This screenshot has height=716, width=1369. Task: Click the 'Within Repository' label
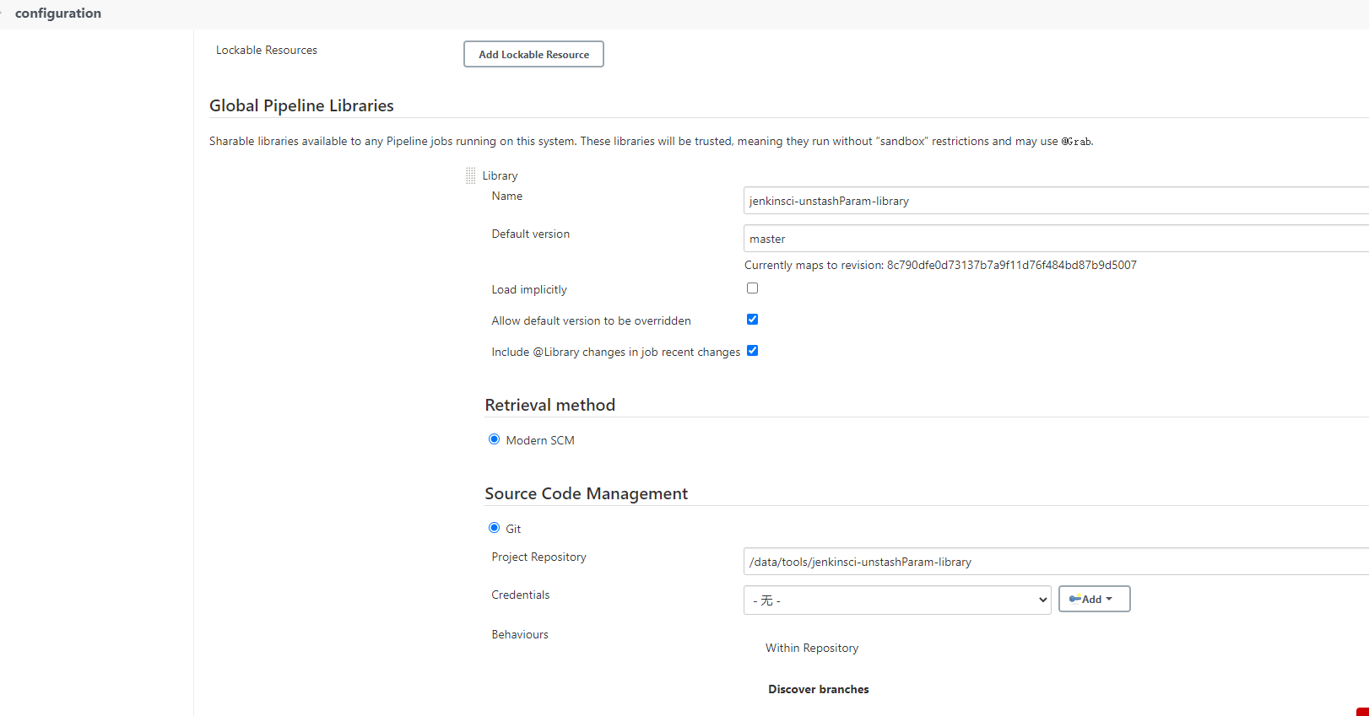(x=812, y=648)
